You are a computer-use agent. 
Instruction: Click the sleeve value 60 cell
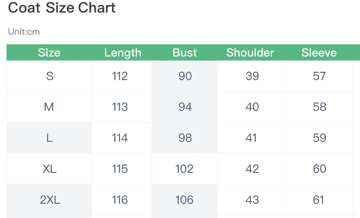point(319,169)
